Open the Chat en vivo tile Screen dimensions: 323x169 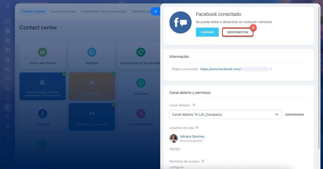click(x=92, y=86)
